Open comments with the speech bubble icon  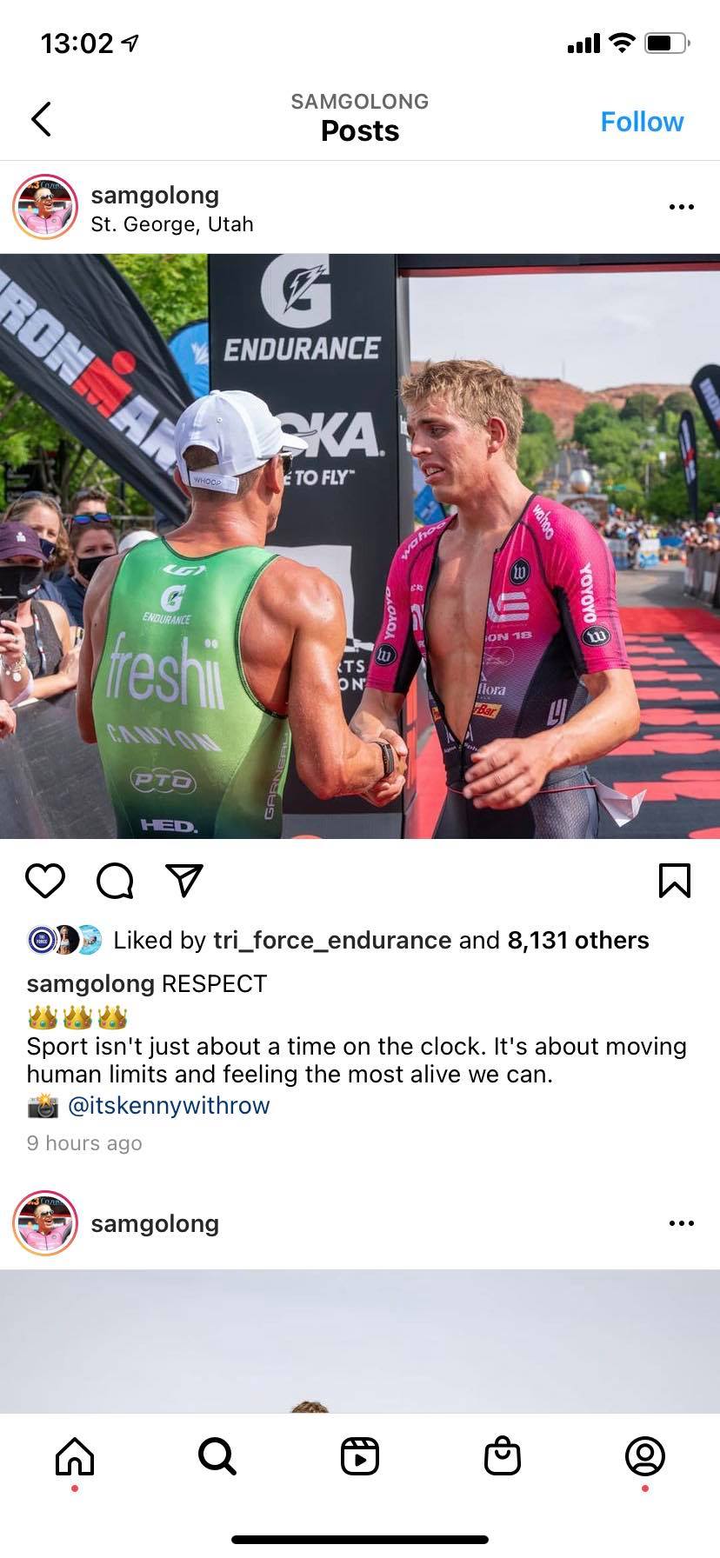[x=115, y=881]
